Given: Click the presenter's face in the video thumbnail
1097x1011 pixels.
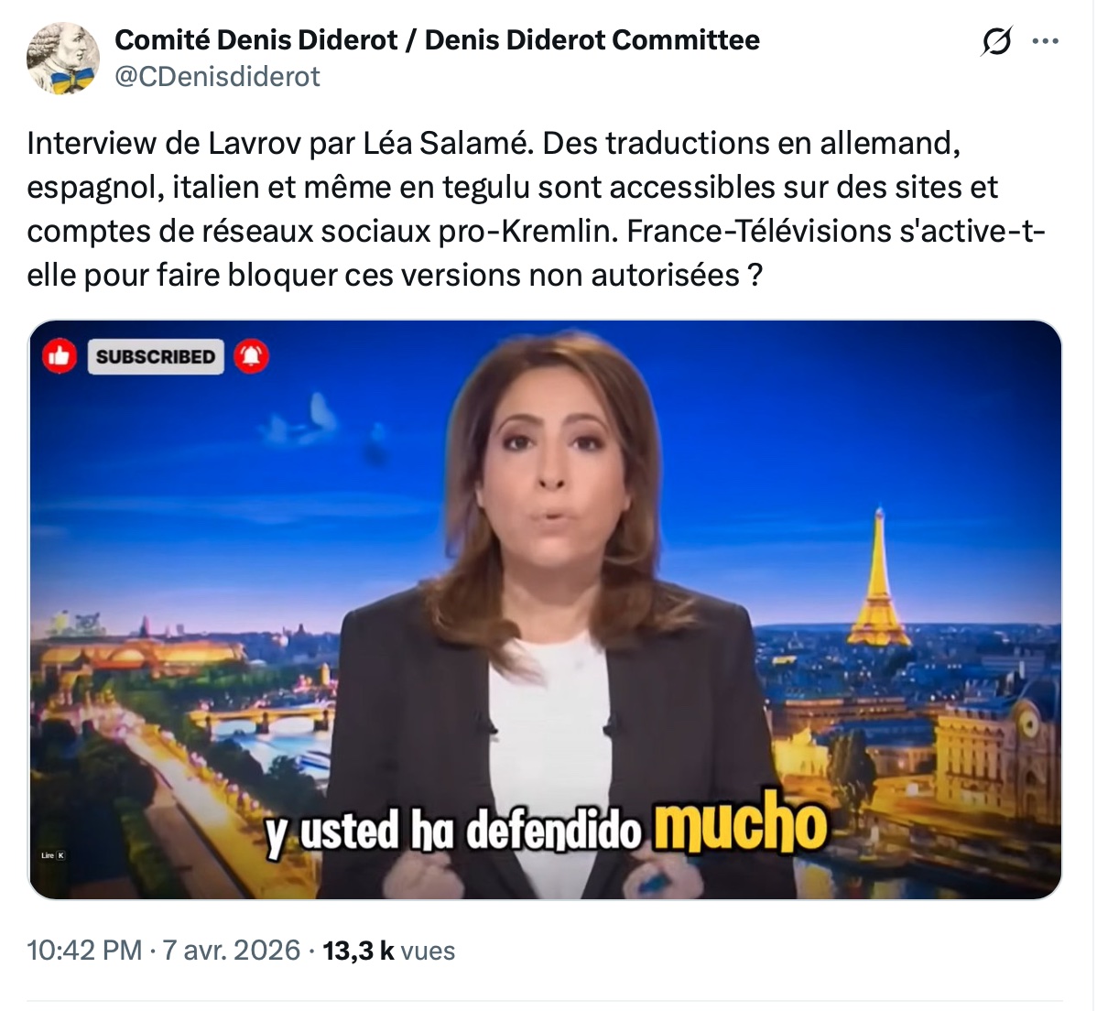Looking at the screenshot, I should click(553, 476).
